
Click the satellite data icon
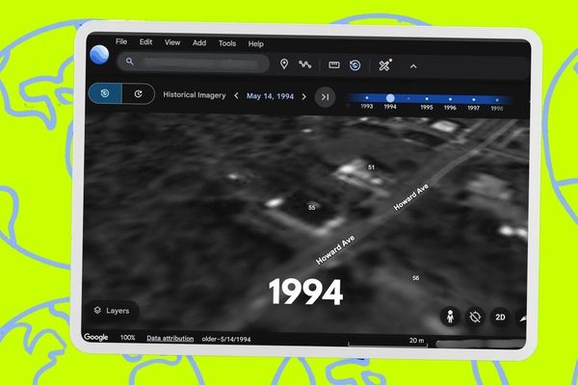384,65
